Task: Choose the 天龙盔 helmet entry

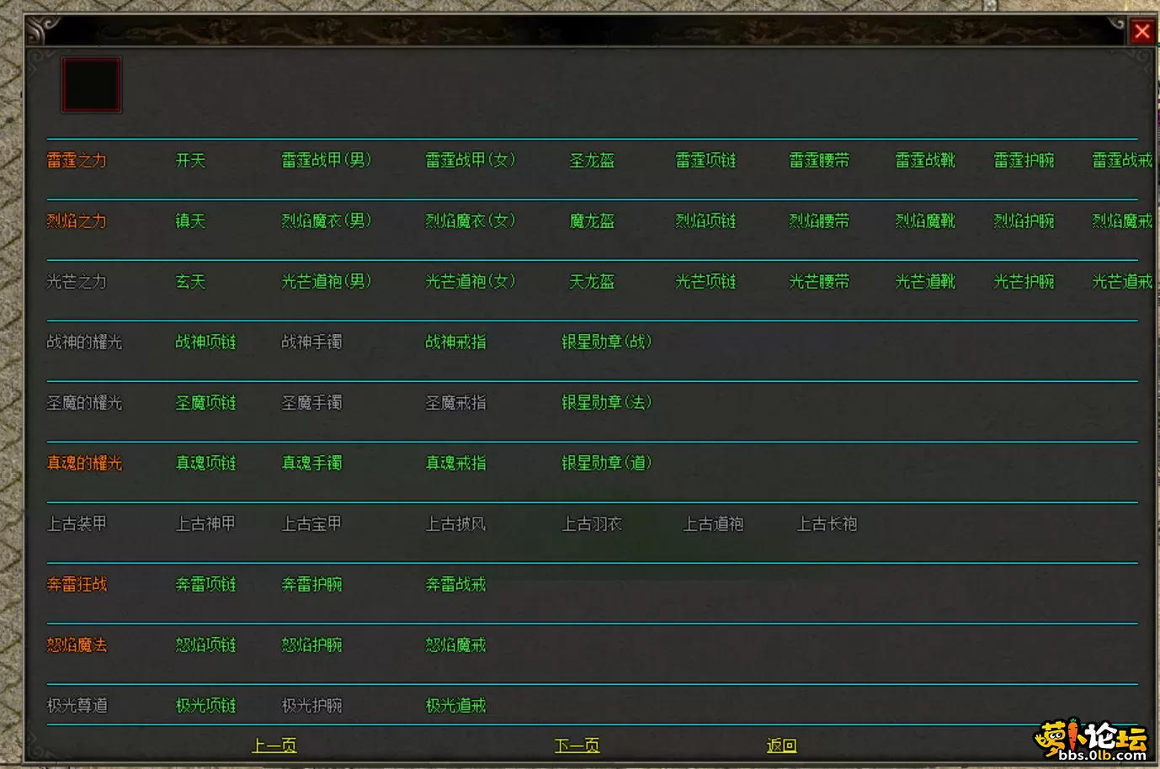Action: tap(593, 281)
